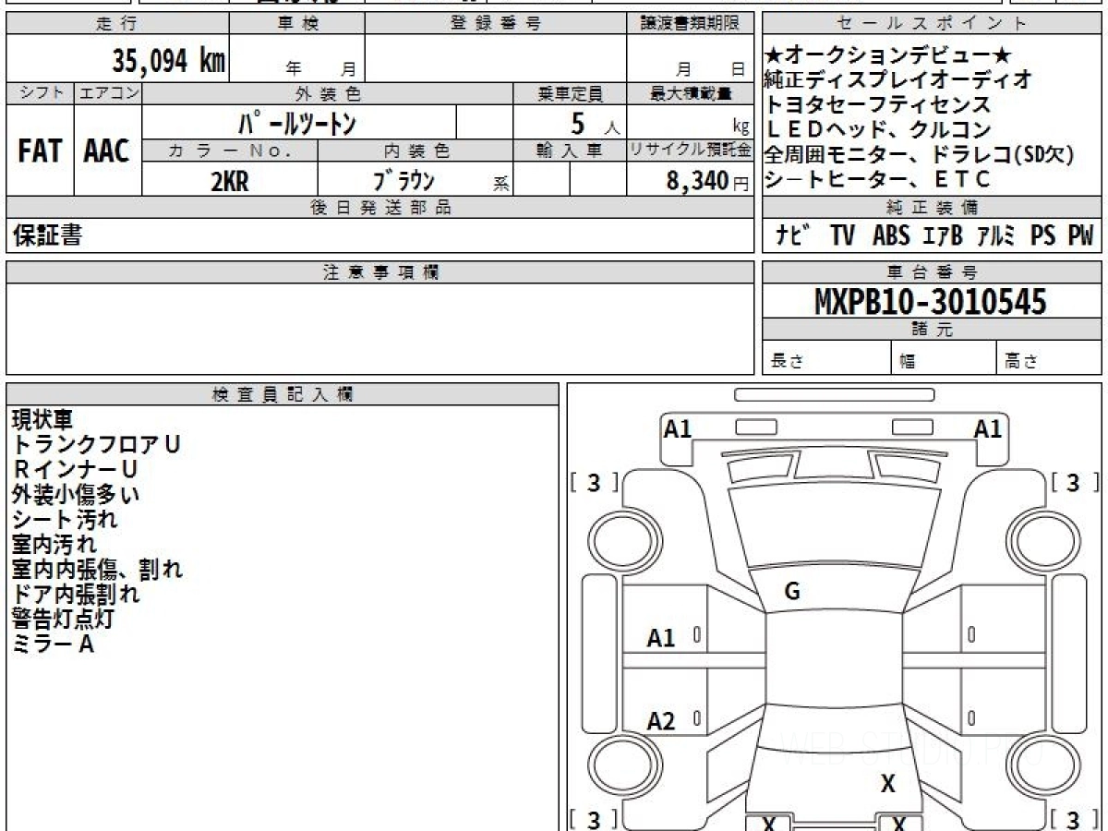Click the 純正装備 header
The height and width of the screenshot is (831, 1108).
tap(932, 208)
